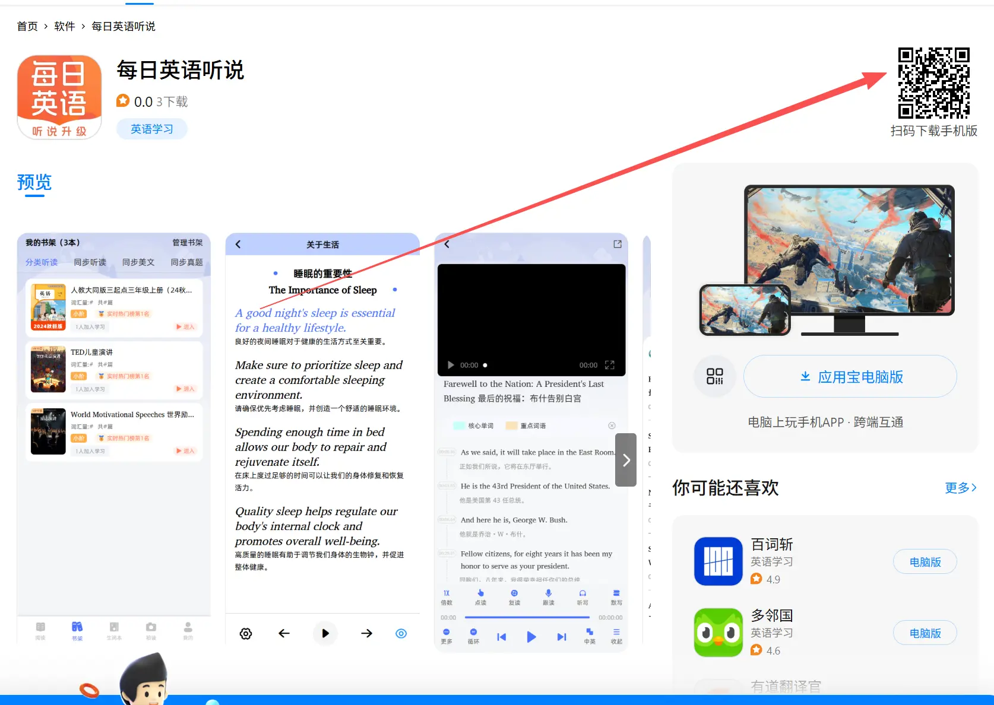Viewport: 994px width, 705px height.
Task: Open the settings gear in the reading preview
Action: coord(245,633)
